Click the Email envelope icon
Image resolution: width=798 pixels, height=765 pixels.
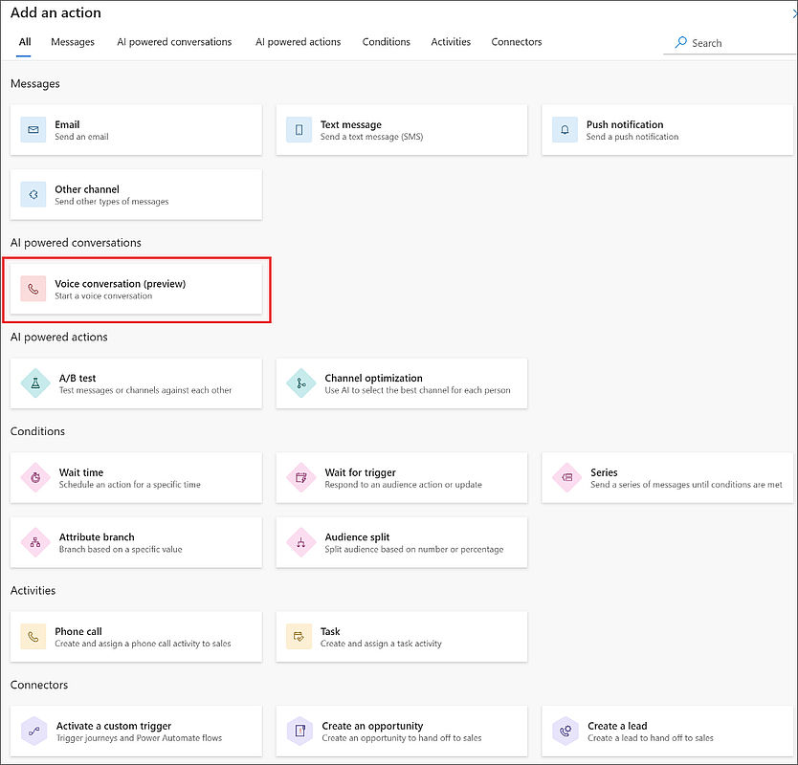(33, 130)
